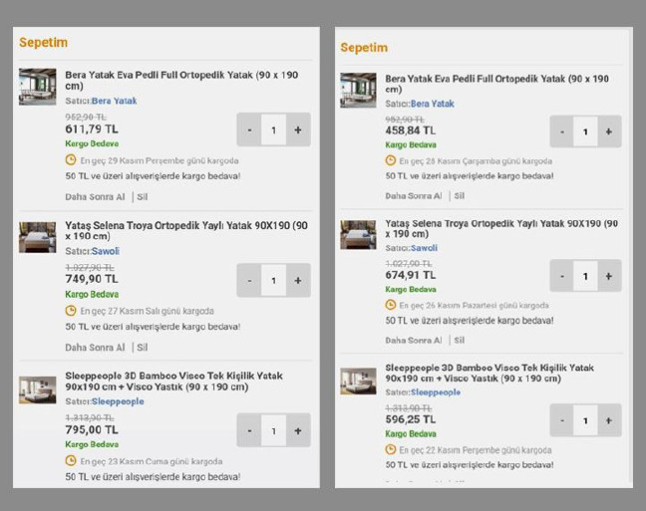Click clock icon next to 26 Kasım Pazartesi
Screen dimensions: 646x511
pyautogui.click(x=391, y=305)
